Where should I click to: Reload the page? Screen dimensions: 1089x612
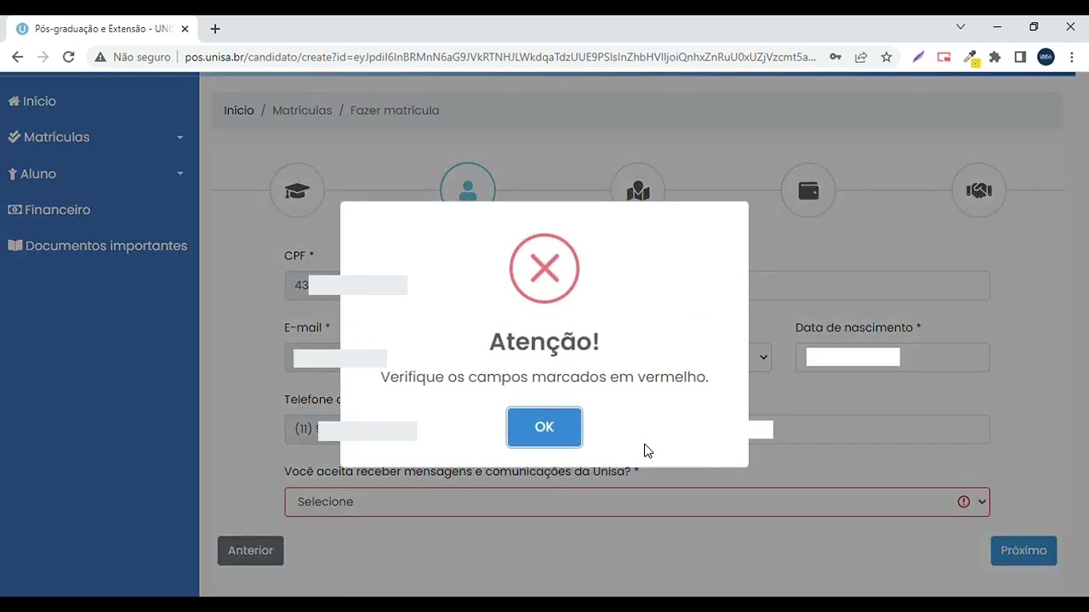click(69, 57)
